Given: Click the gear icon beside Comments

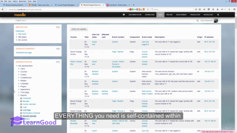Looking at the screenshot, I should click(21, 98).
